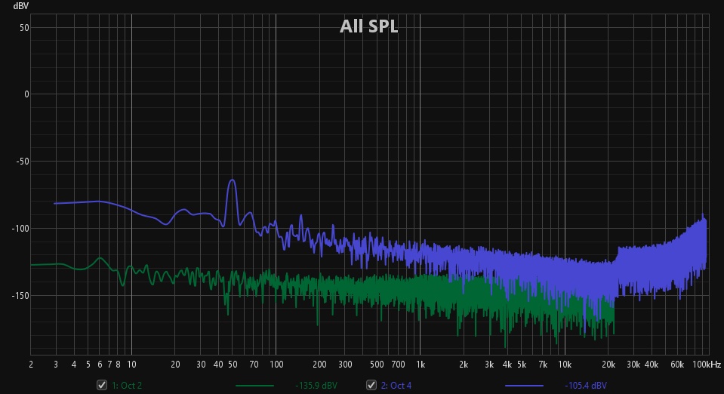Click the 1k label on frequency axis
This screenshot has height=394, width=724.
click(x=421, y=365)
